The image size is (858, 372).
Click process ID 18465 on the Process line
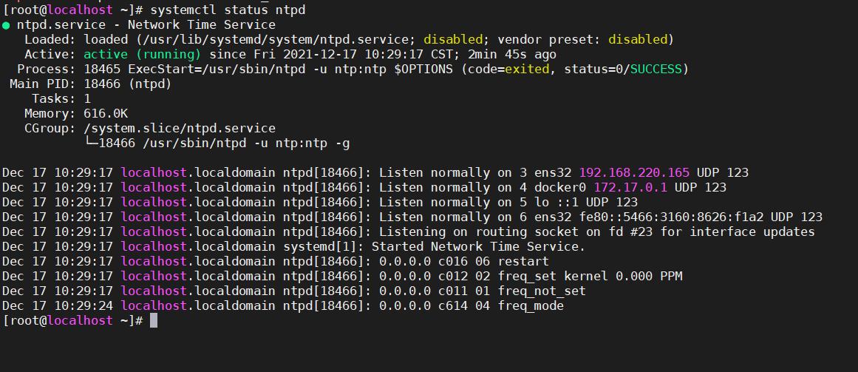(x=102, y=69)
